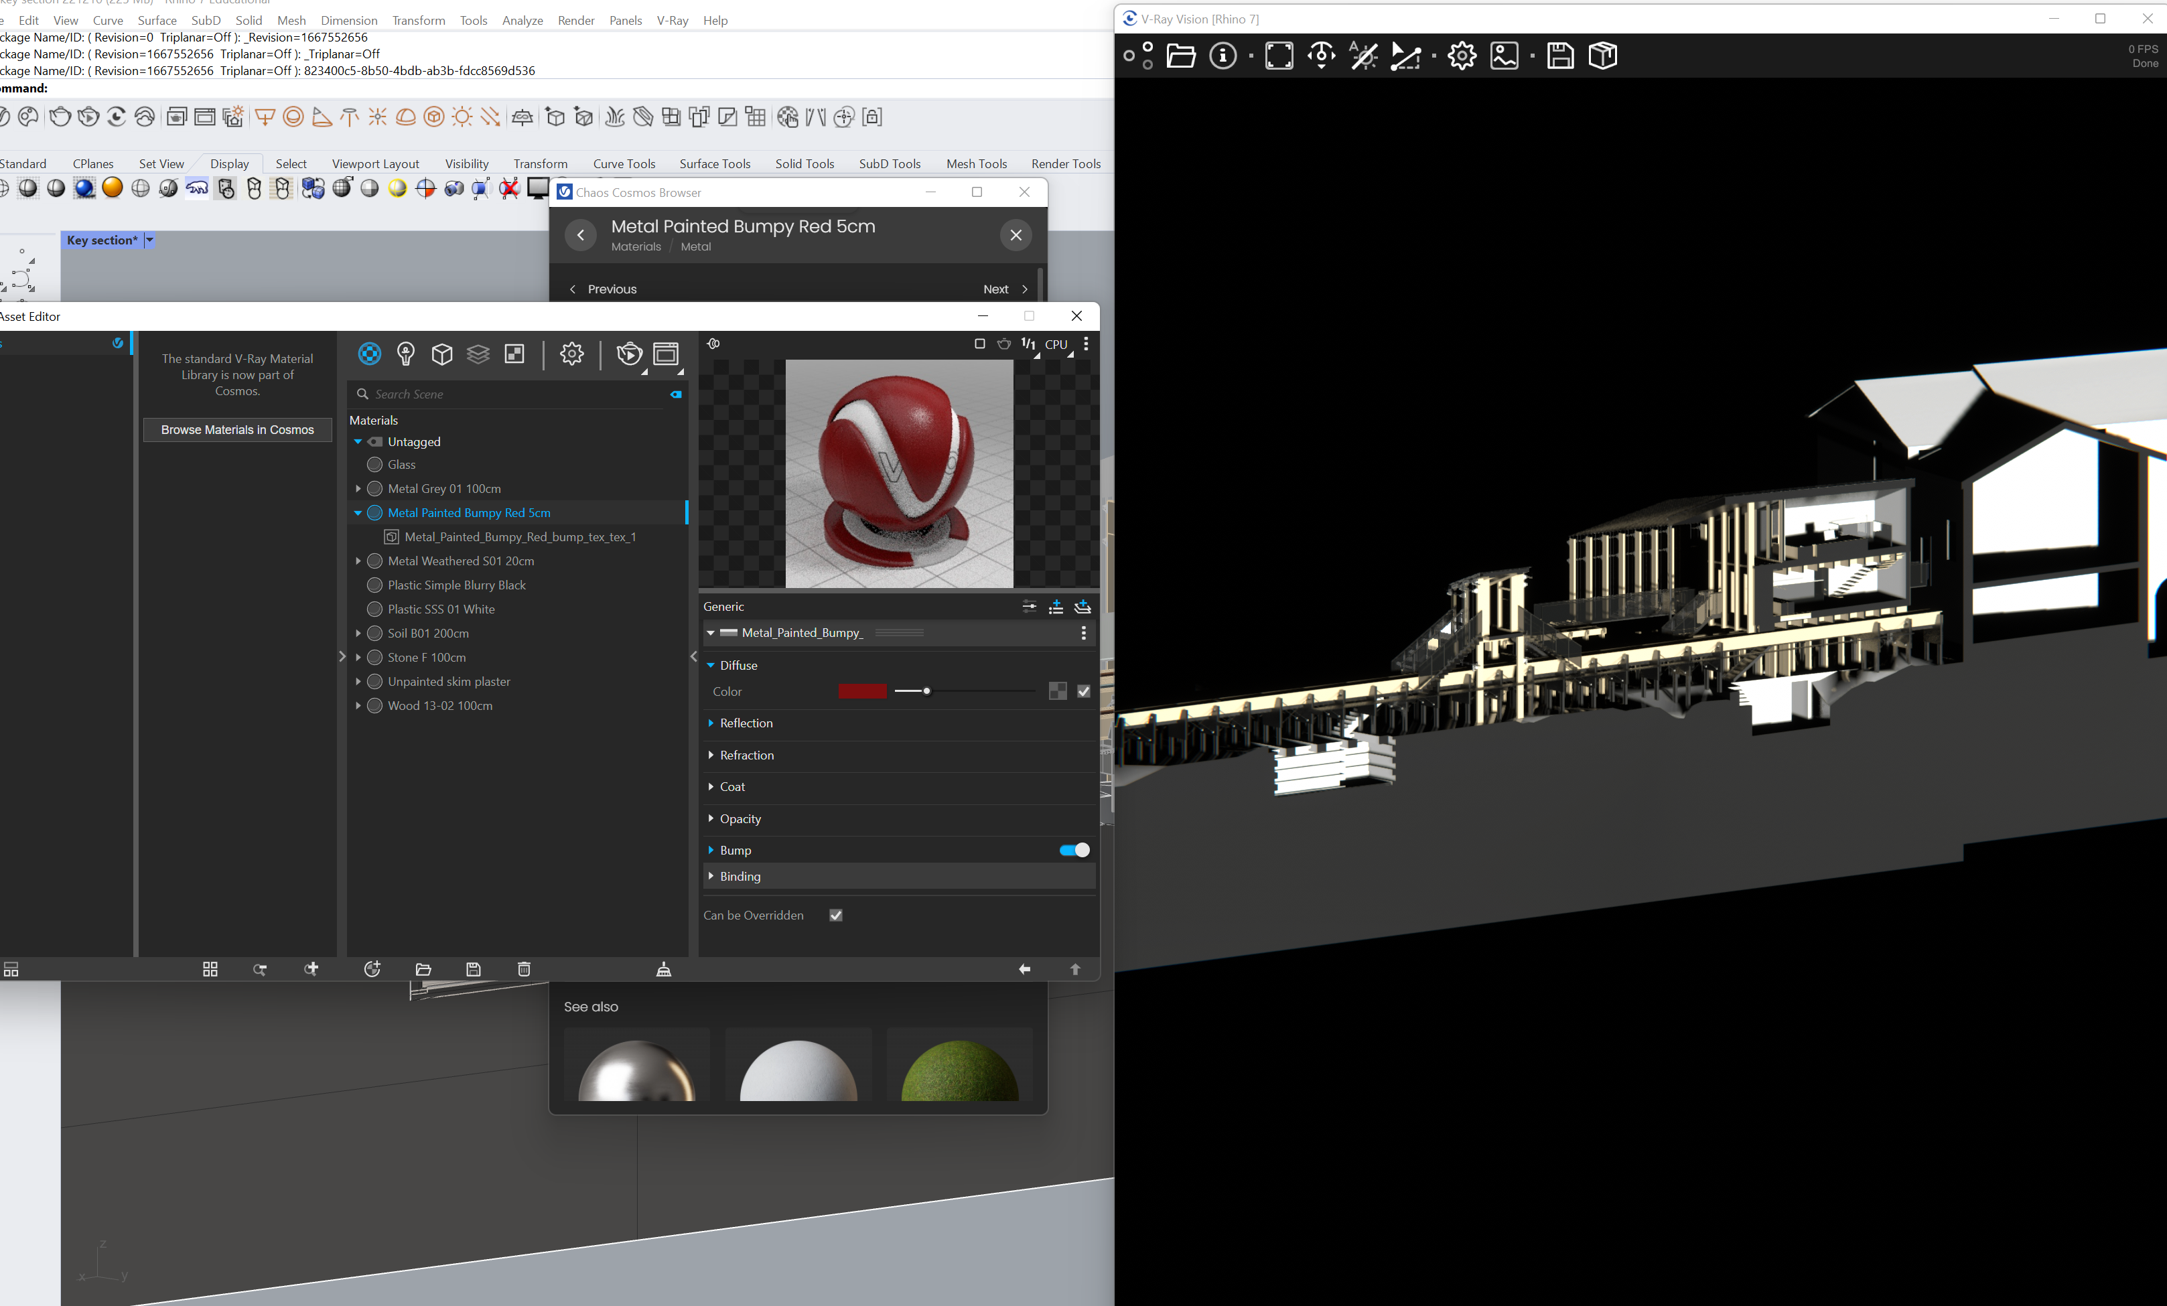Collapse the Untagged materials group

358,441
